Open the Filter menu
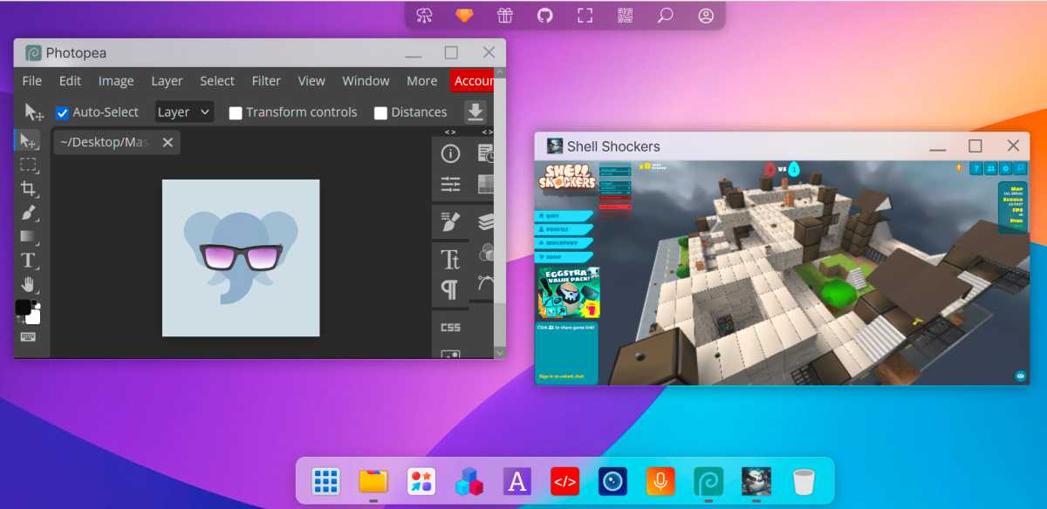This screenshot has width=1047, height=509. click(x=266, y=81)
